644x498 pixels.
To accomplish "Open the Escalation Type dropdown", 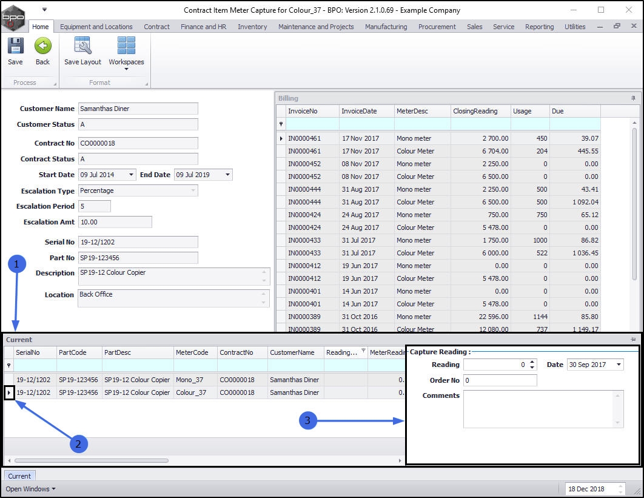I will pyautogui.click(x=193, y=190).
